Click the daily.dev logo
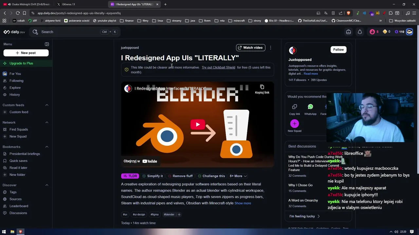 [x=14, y=32]
